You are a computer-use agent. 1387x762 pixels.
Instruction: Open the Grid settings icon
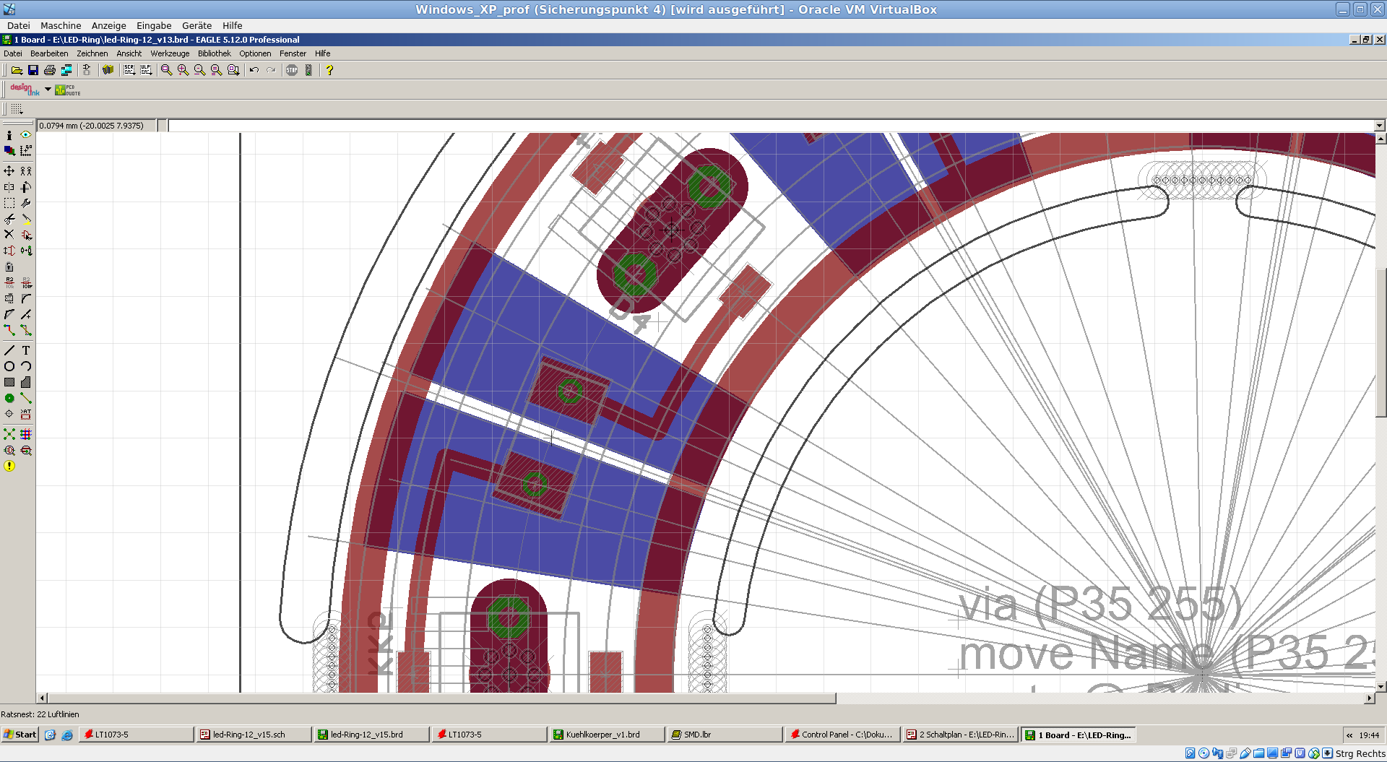[17, 109]
